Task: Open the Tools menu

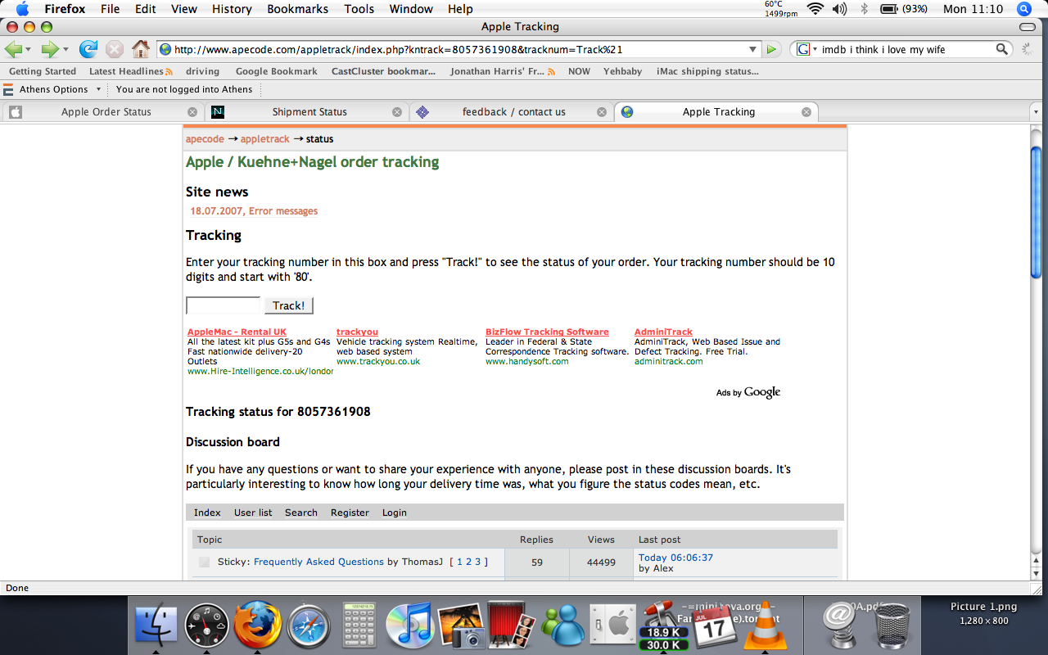Action: (x=359, y=9)
